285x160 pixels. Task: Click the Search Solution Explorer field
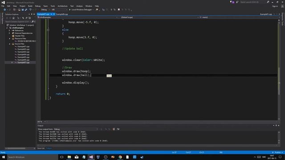[18, 22]
